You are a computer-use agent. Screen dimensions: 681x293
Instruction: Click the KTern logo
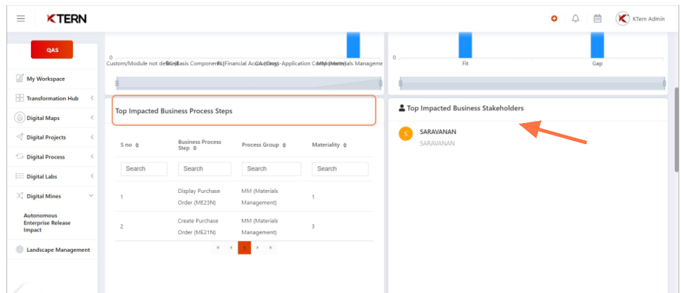pos(67,18)
